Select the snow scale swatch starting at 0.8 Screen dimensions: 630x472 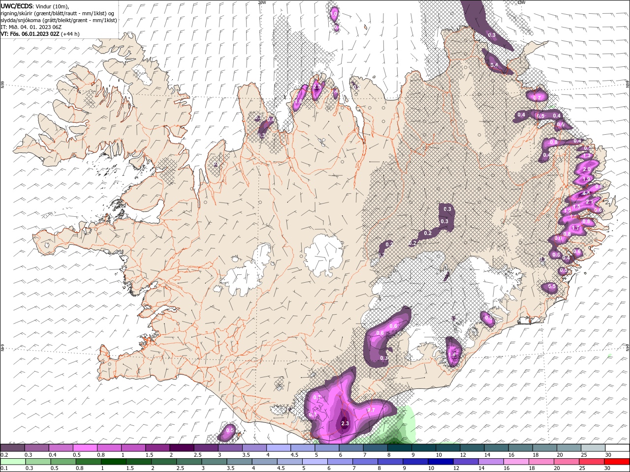click(109, 448)
